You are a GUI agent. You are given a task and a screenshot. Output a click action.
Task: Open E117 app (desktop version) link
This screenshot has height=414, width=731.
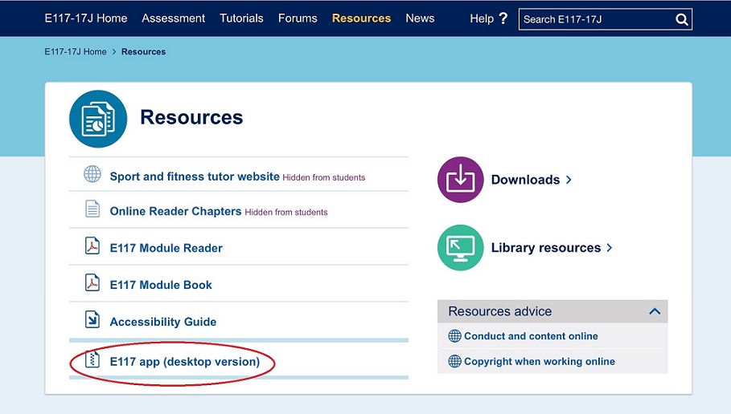click(x=185, y=362)
